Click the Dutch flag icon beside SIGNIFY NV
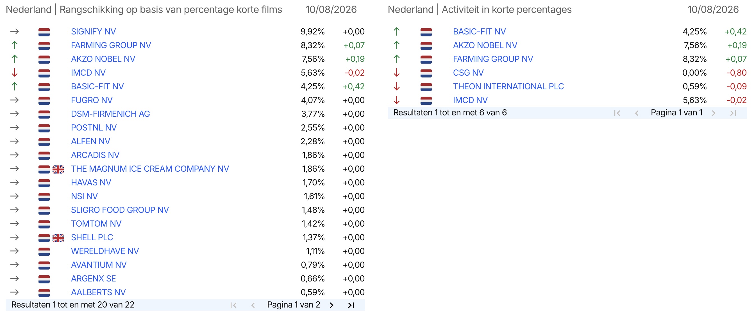This screenshot has width=754, height=312. (44, 32)
